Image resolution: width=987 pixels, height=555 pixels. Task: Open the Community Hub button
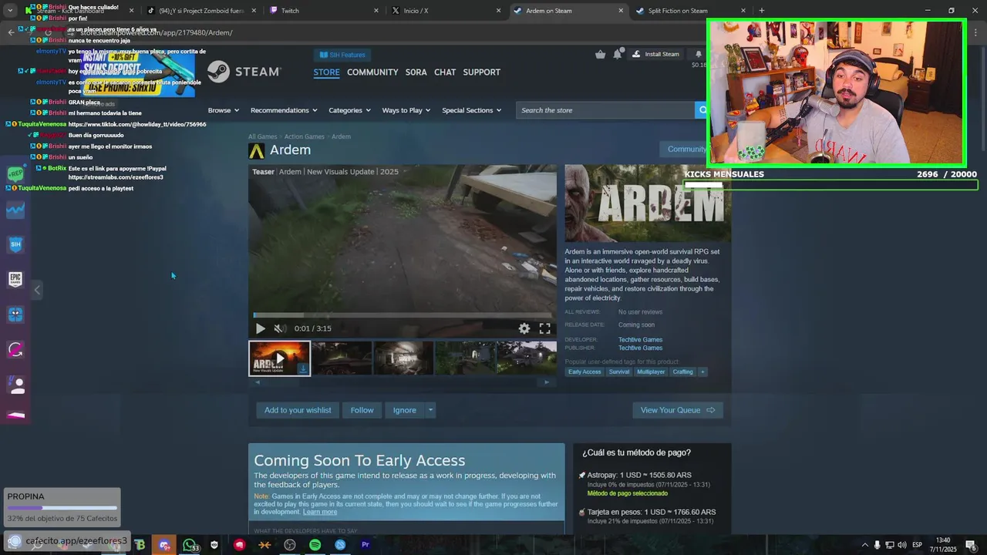pos(686,149)
